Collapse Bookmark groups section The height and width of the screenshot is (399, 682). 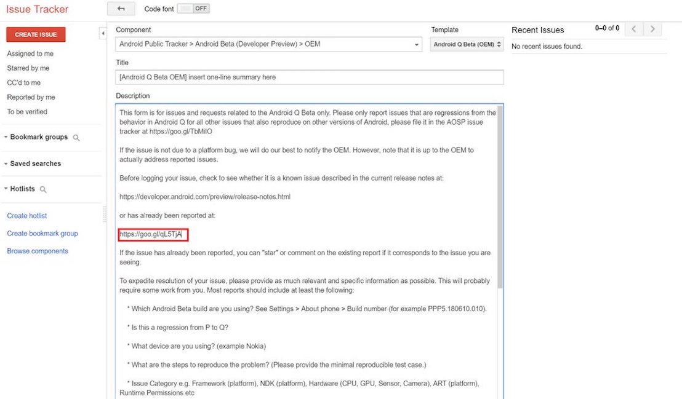[6, 137]
